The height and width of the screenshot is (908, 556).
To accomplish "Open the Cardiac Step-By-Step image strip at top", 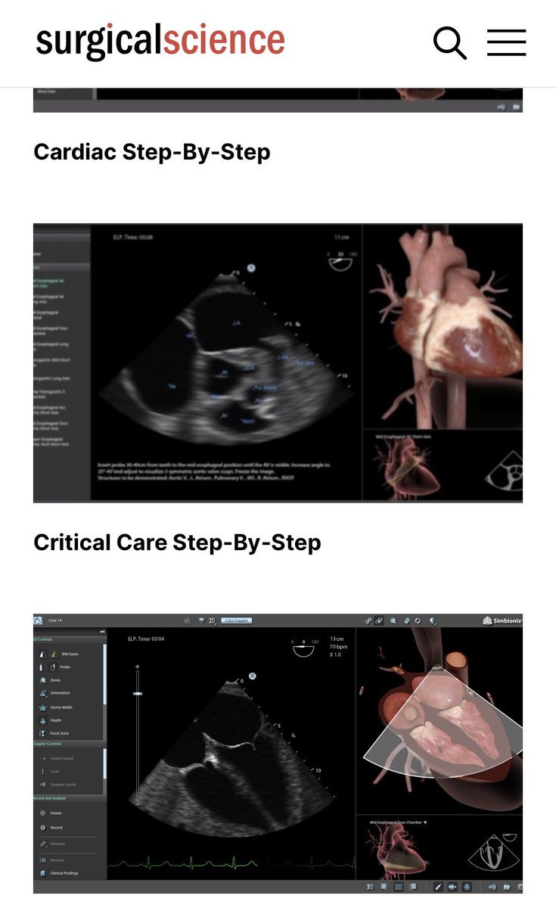I will [x=278, y=100].
